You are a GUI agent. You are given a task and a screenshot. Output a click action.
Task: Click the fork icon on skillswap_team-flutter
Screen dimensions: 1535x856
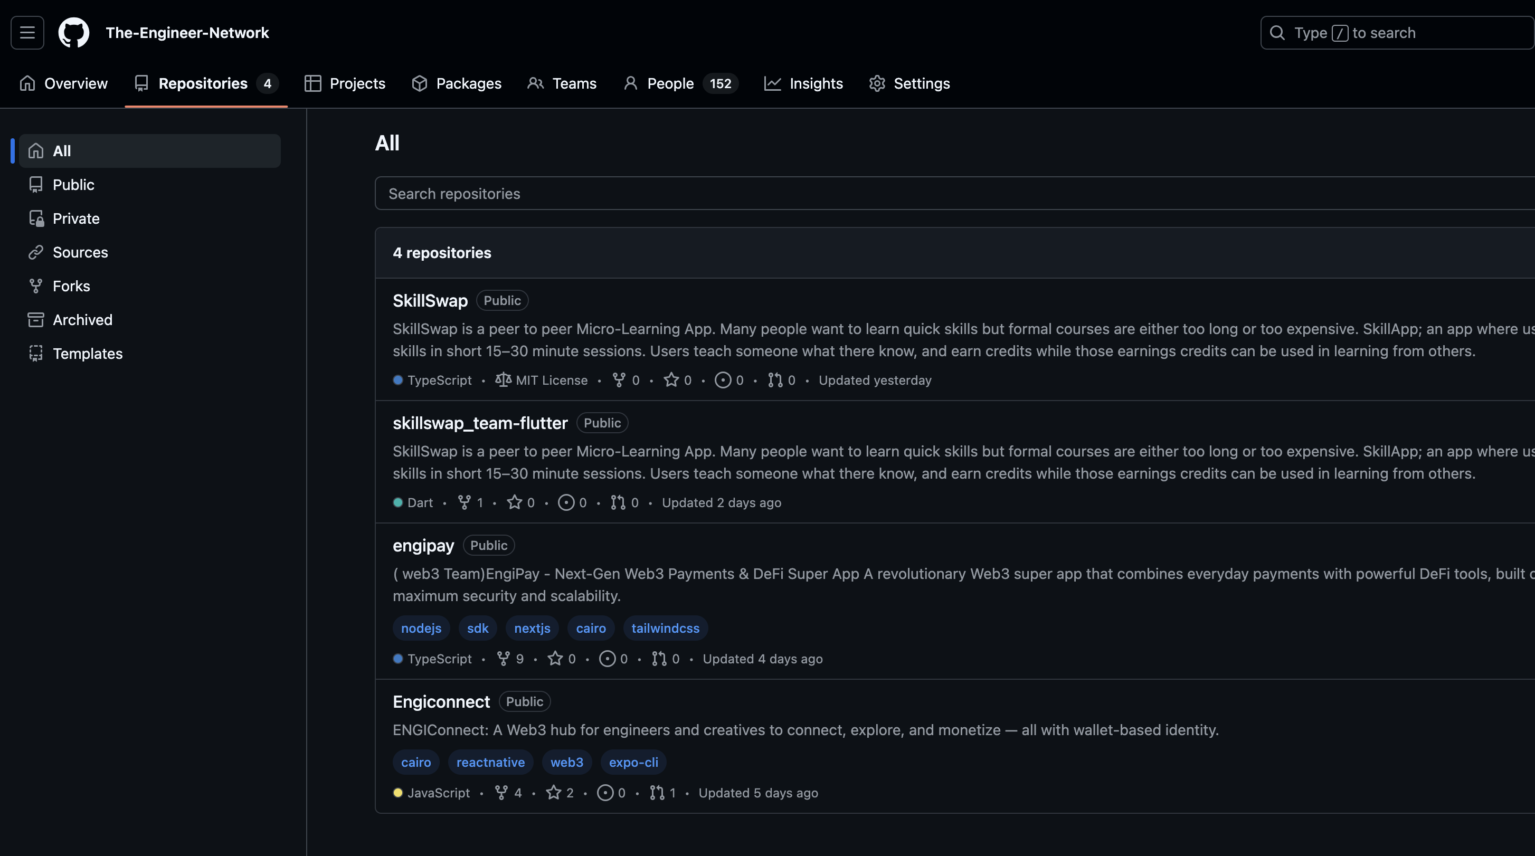(x=464, y=502)
